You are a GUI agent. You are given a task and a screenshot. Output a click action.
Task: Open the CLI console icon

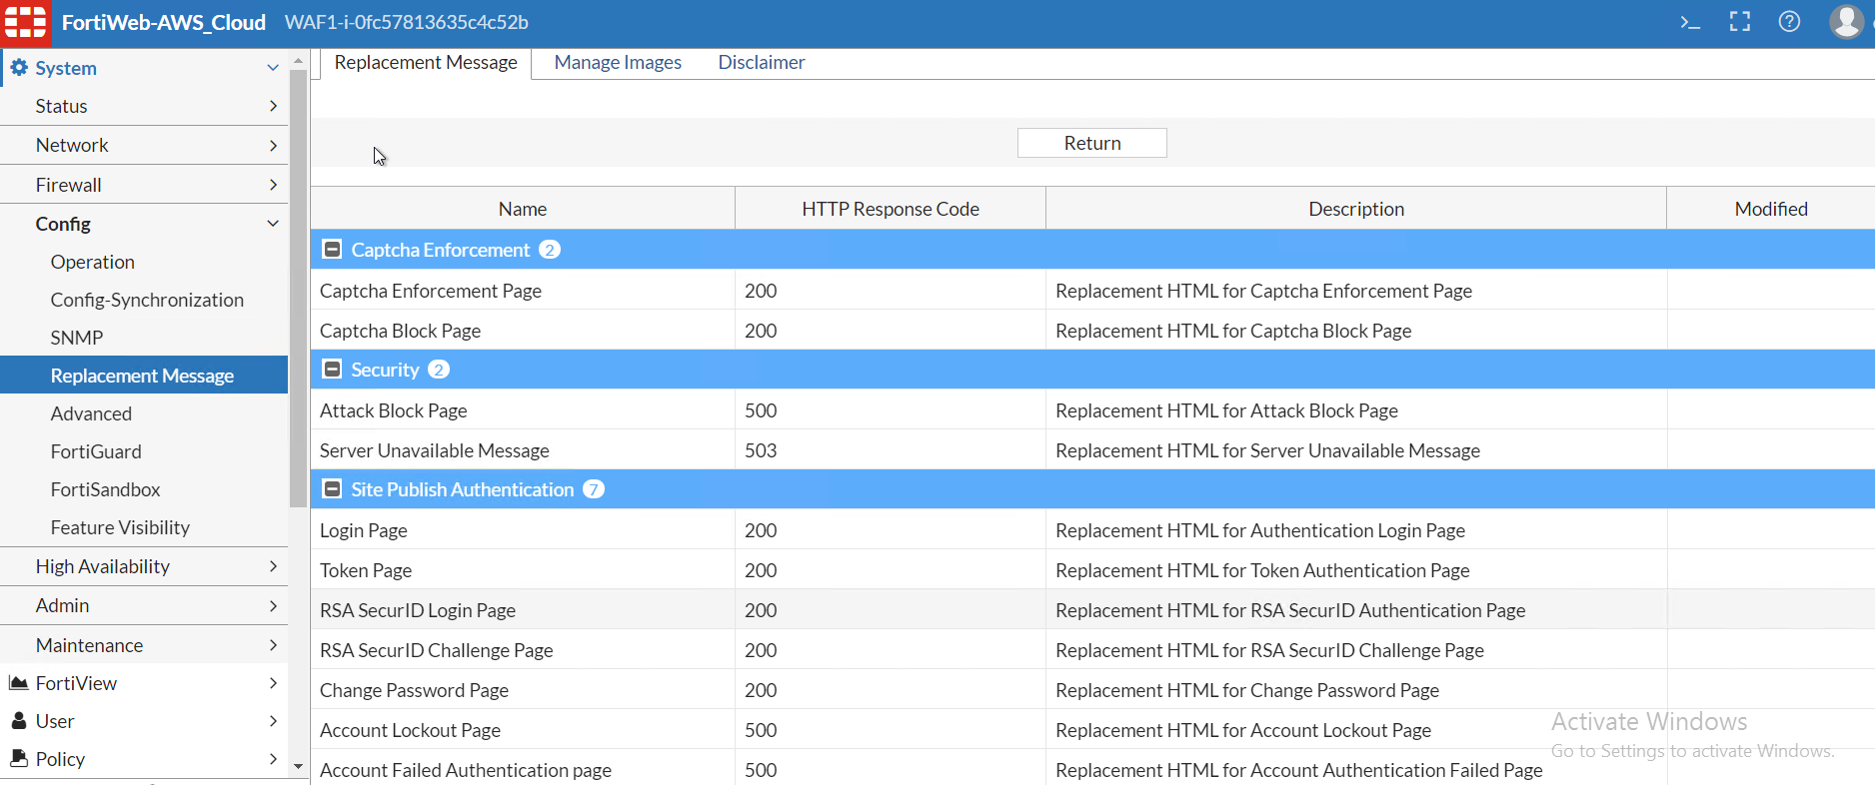(1690, 22)
